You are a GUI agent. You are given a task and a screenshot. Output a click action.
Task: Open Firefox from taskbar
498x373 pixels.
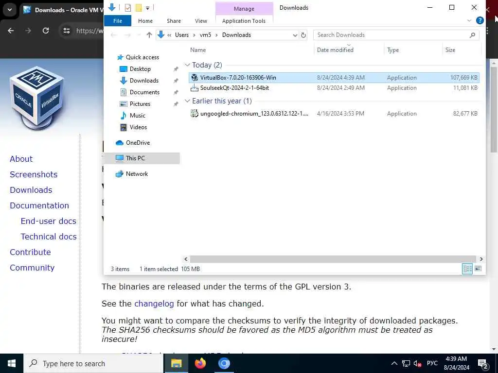pyautogui.click(x=200, y=363)
